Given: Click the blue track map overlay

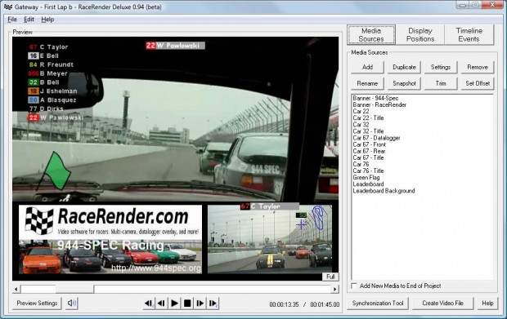Looking at the screenshot, I should (318, 218).
